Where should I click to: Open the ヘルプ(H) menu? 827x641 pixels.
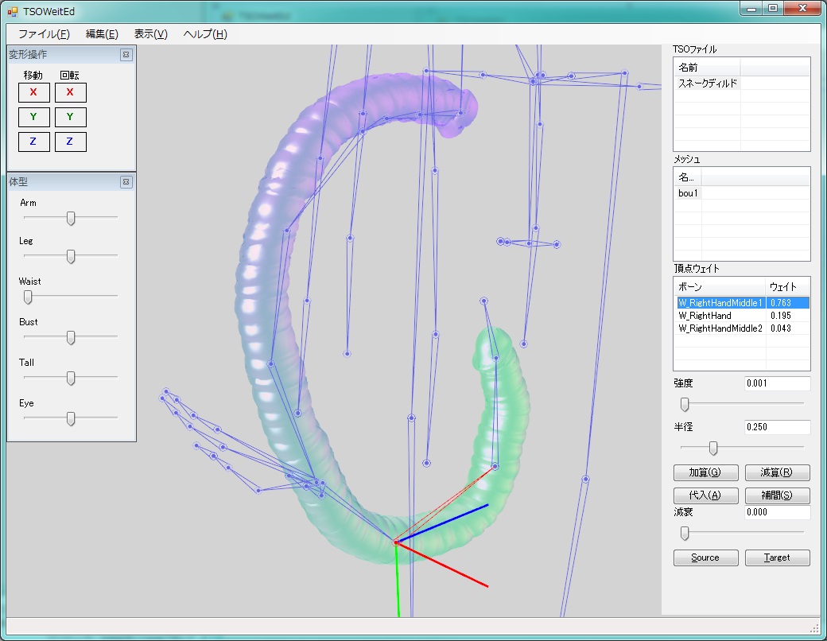coord(205,34)
